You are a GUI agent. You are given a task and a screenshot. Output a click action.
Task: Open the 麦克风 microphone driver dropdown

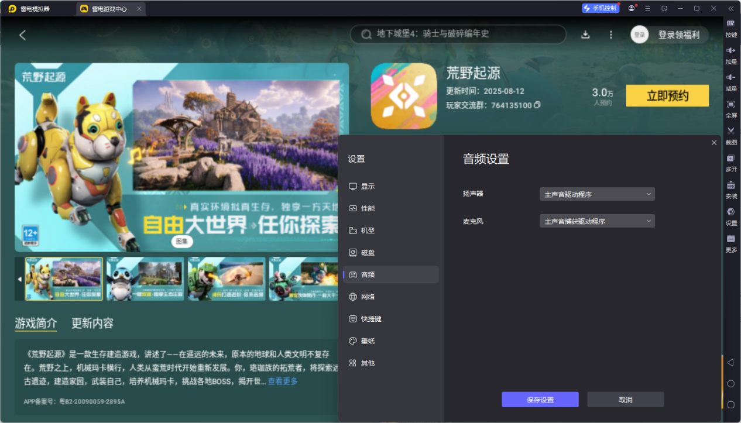click(597, 221)
